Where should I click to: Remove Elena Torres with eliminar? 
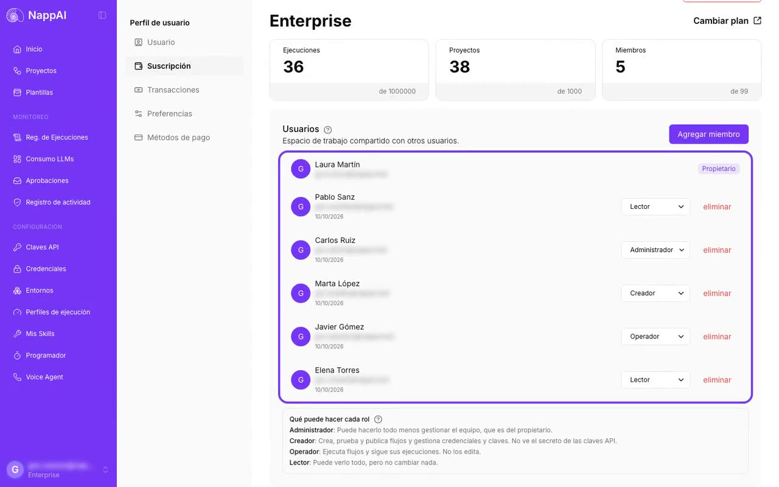(717, 380)
